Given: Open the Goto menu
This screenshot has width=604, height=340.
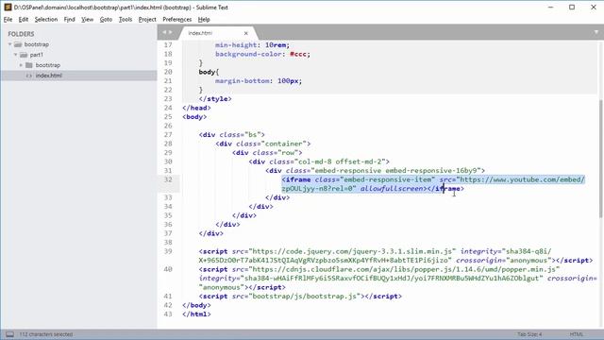Looking at the screenshot, I should (106, 19).
